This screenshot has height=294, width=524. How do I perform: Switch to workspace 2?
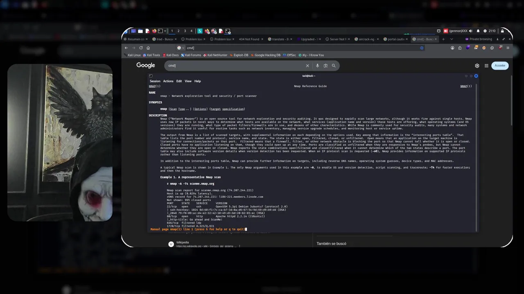178,31
